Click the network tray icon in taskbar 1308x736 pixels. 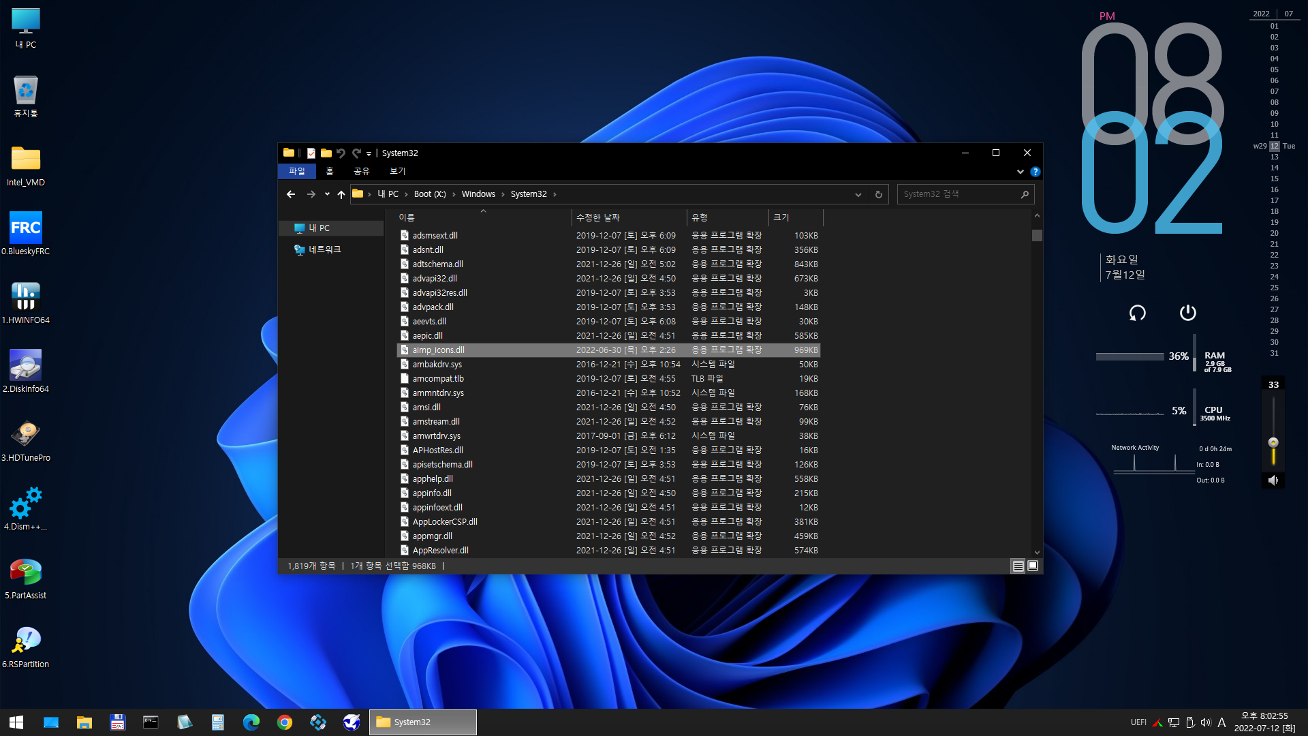pos(1174,722)
